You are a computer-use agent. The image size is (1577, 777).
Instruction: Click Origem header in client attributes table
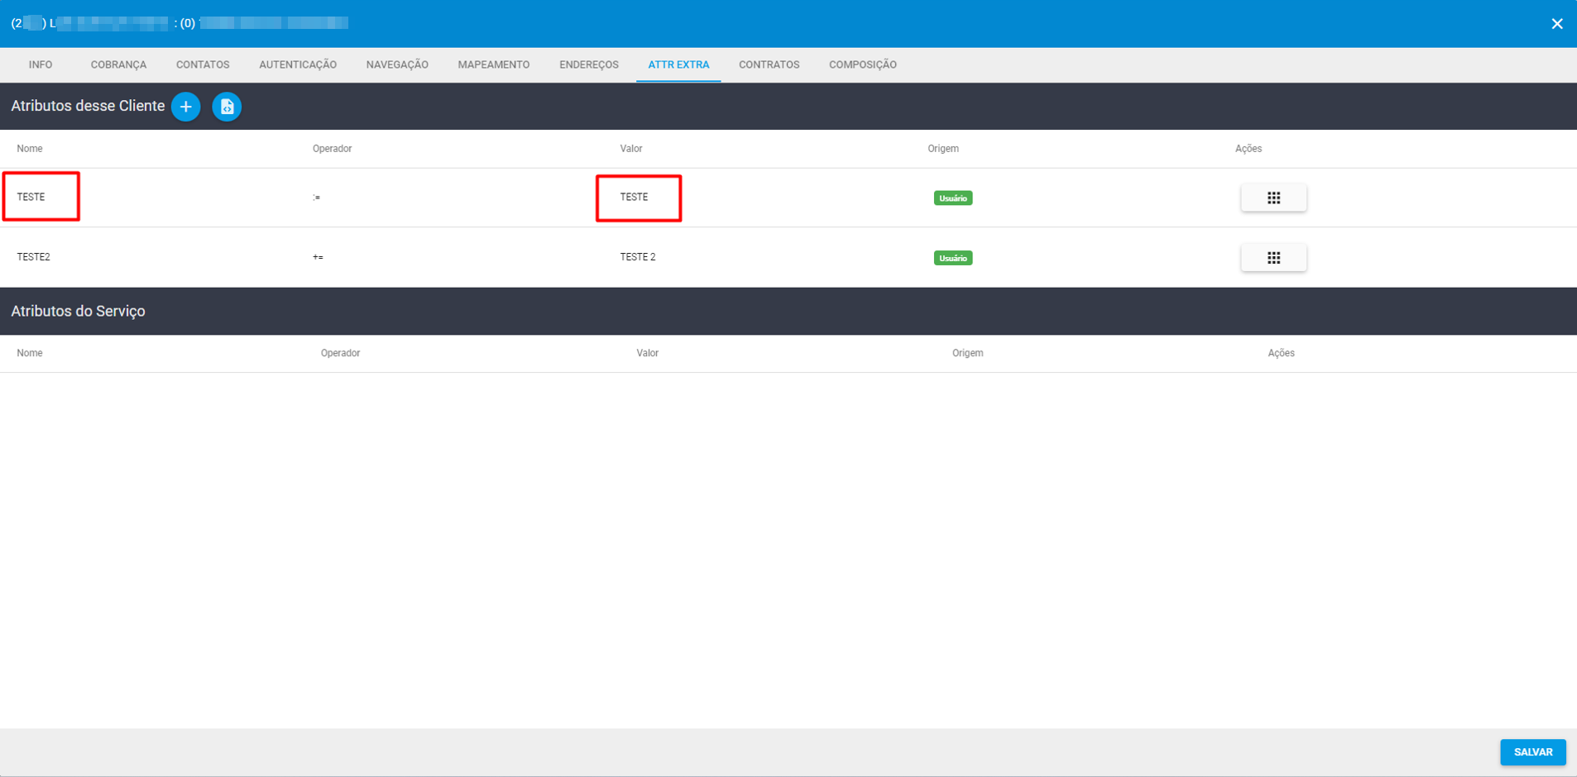[x=943, y=149]
